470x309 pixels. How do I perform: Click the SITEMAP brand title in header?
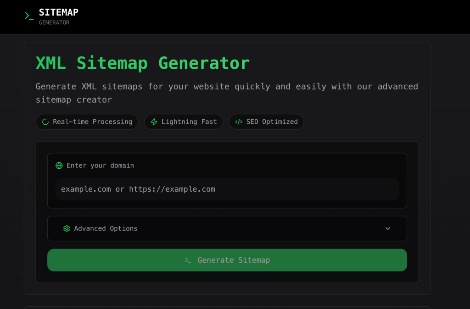[x=58, y=12]
